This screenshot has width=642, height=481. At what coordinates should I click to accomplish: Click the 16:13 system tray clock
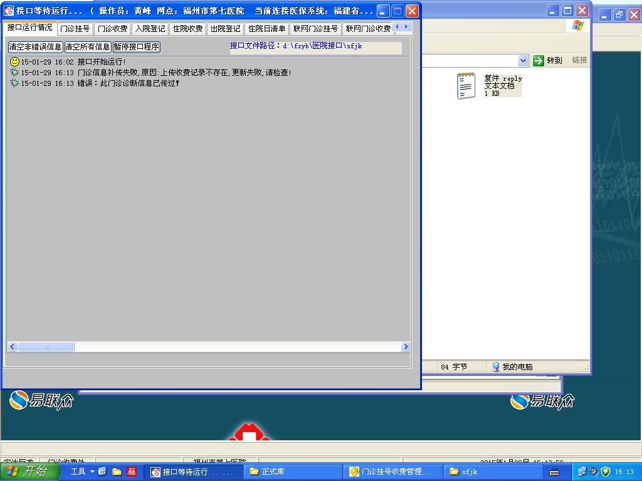(x=624, y=472)
